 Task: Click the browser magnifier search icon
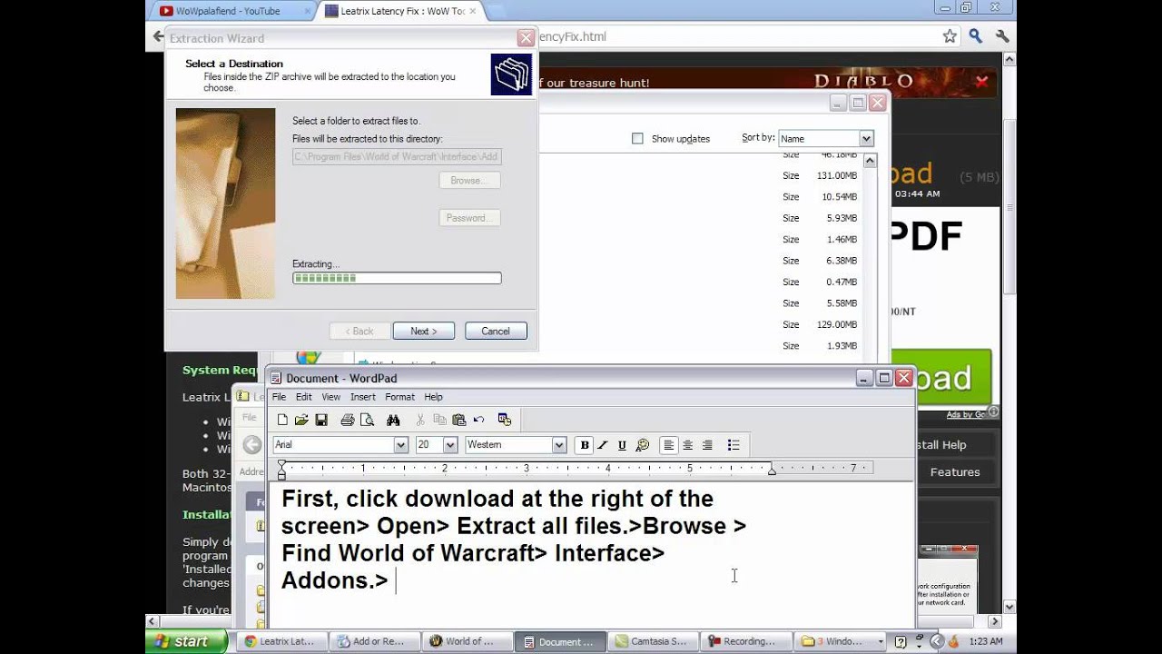click(976, 36)
